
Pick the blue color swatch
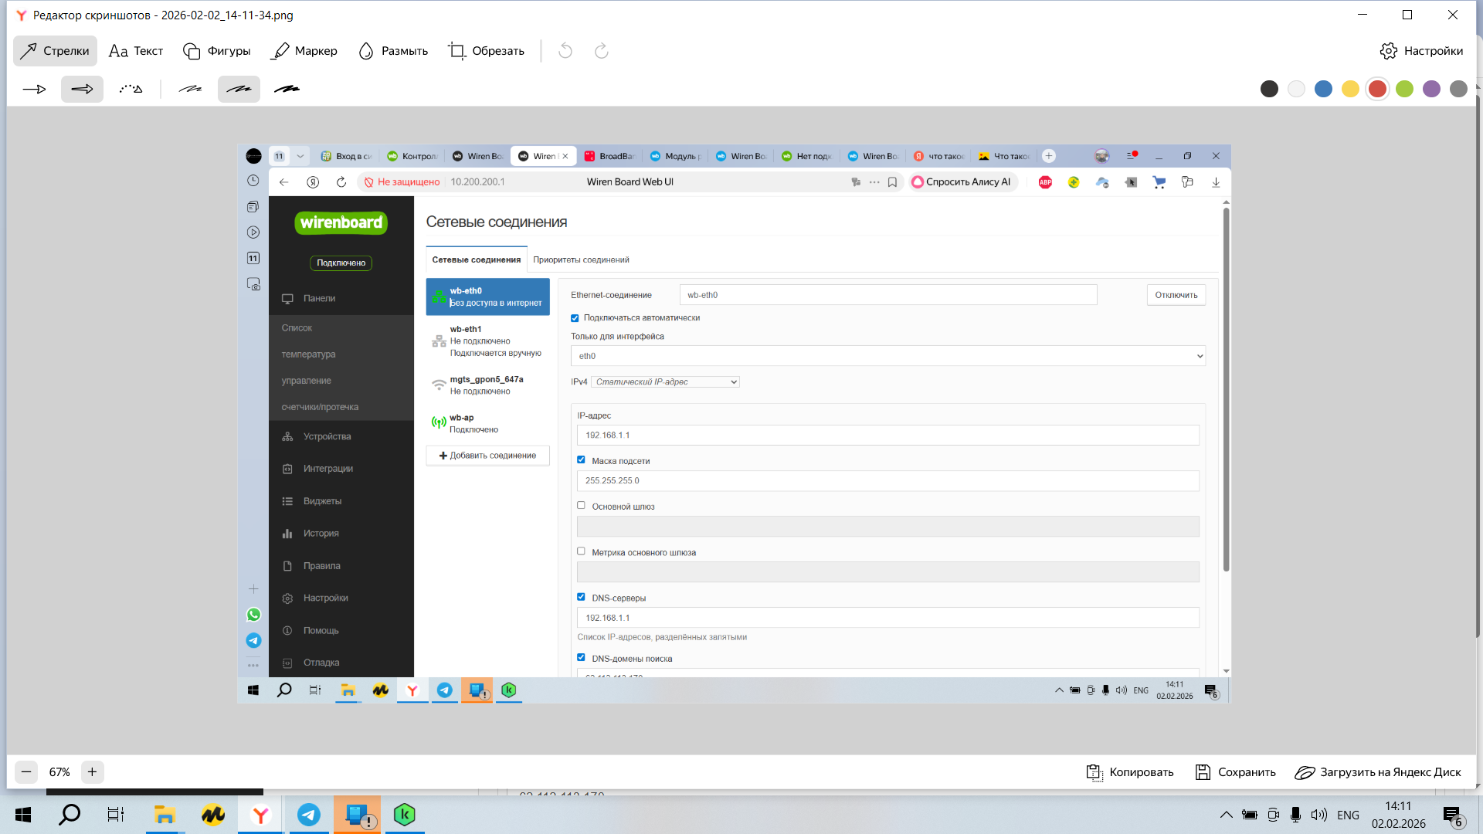(x=1323, y=90)
